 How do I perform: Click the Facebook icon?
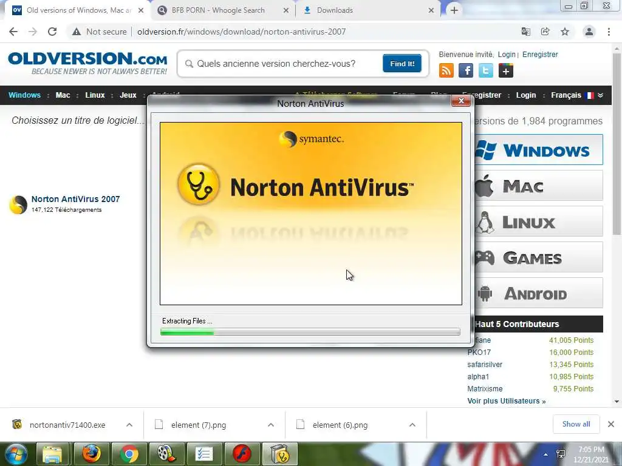[x=466, y=70]
